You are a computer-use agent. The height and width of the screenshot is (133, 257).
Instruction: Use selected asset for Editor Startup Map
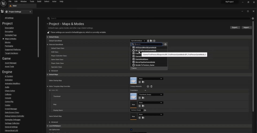pyautogui.click(x=140, y=82)
